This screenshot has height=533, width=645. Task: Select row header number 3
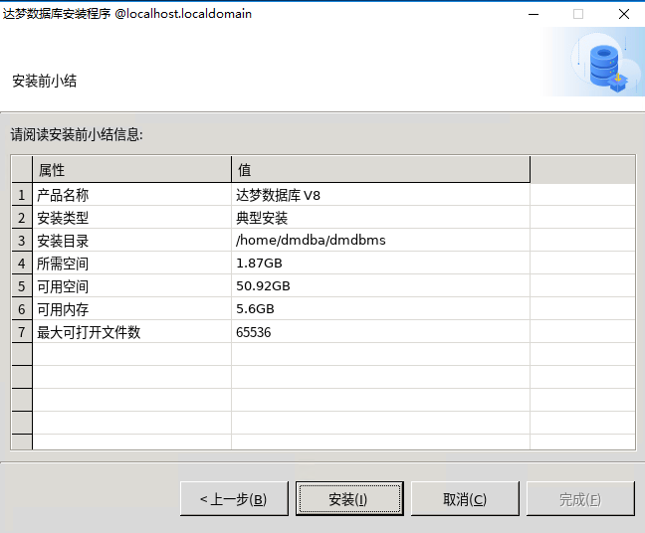22,241
